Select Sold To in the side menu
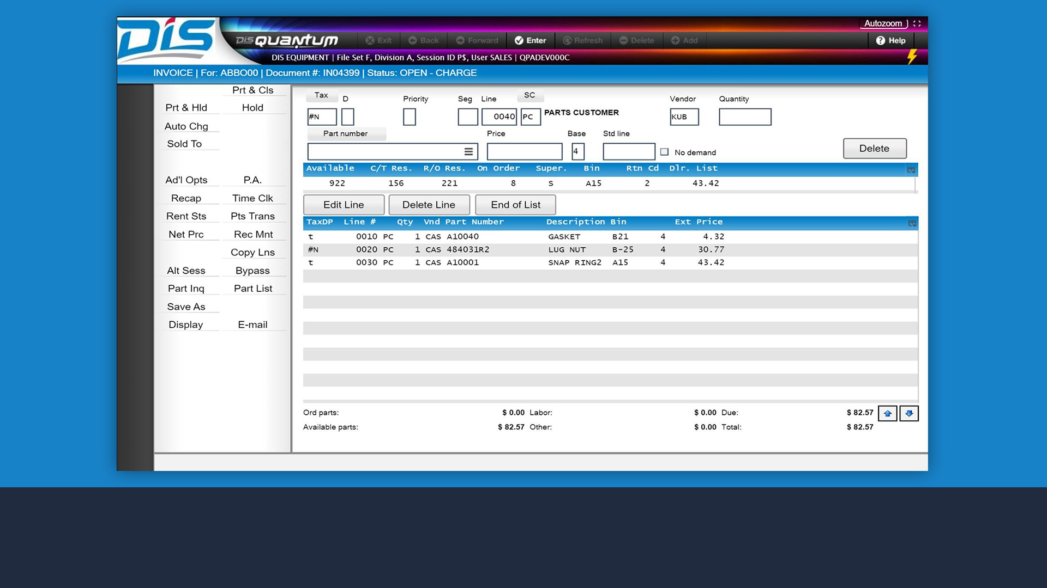 pyautogui.click(x=184, y=144)
